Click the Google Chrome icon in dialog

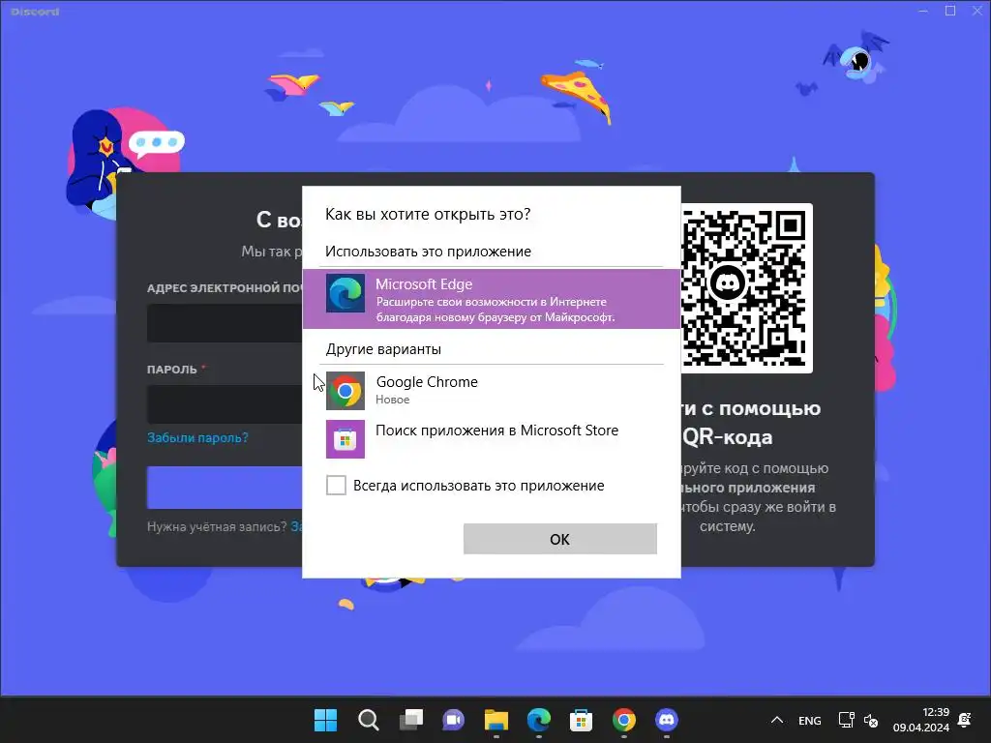coord(345,391)
